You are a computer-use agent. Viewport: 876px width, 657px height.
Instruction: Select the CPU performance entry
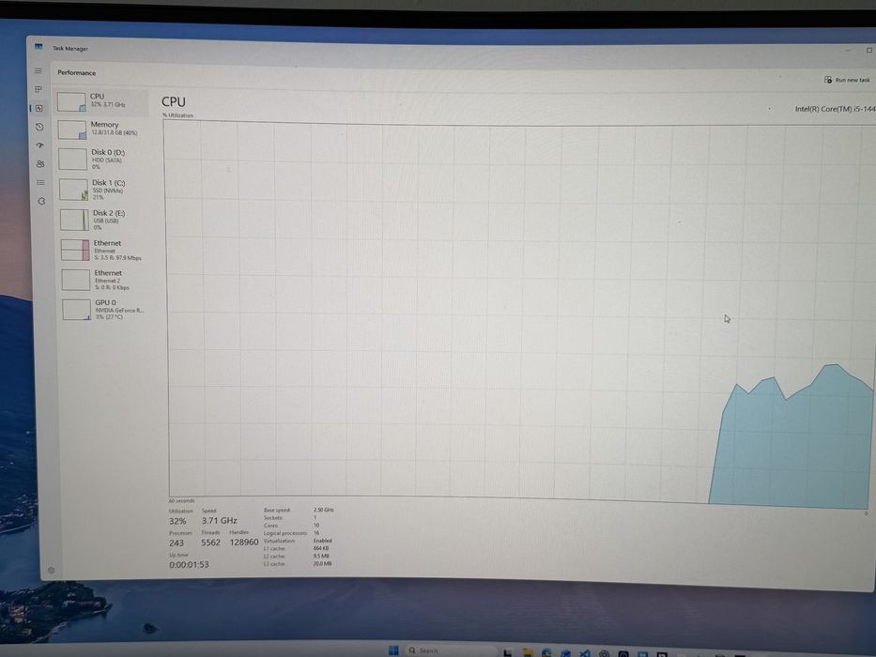click(101, 101)
